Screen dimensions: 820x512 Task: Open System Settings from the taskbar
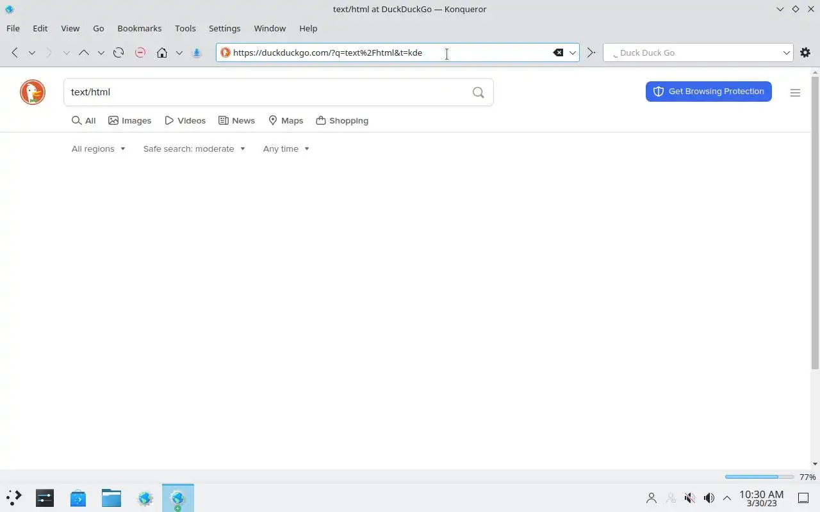(45, 498)
